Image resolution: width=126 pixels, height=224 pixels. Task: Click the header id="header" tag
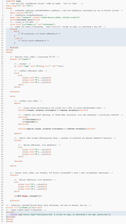(20, 59)
